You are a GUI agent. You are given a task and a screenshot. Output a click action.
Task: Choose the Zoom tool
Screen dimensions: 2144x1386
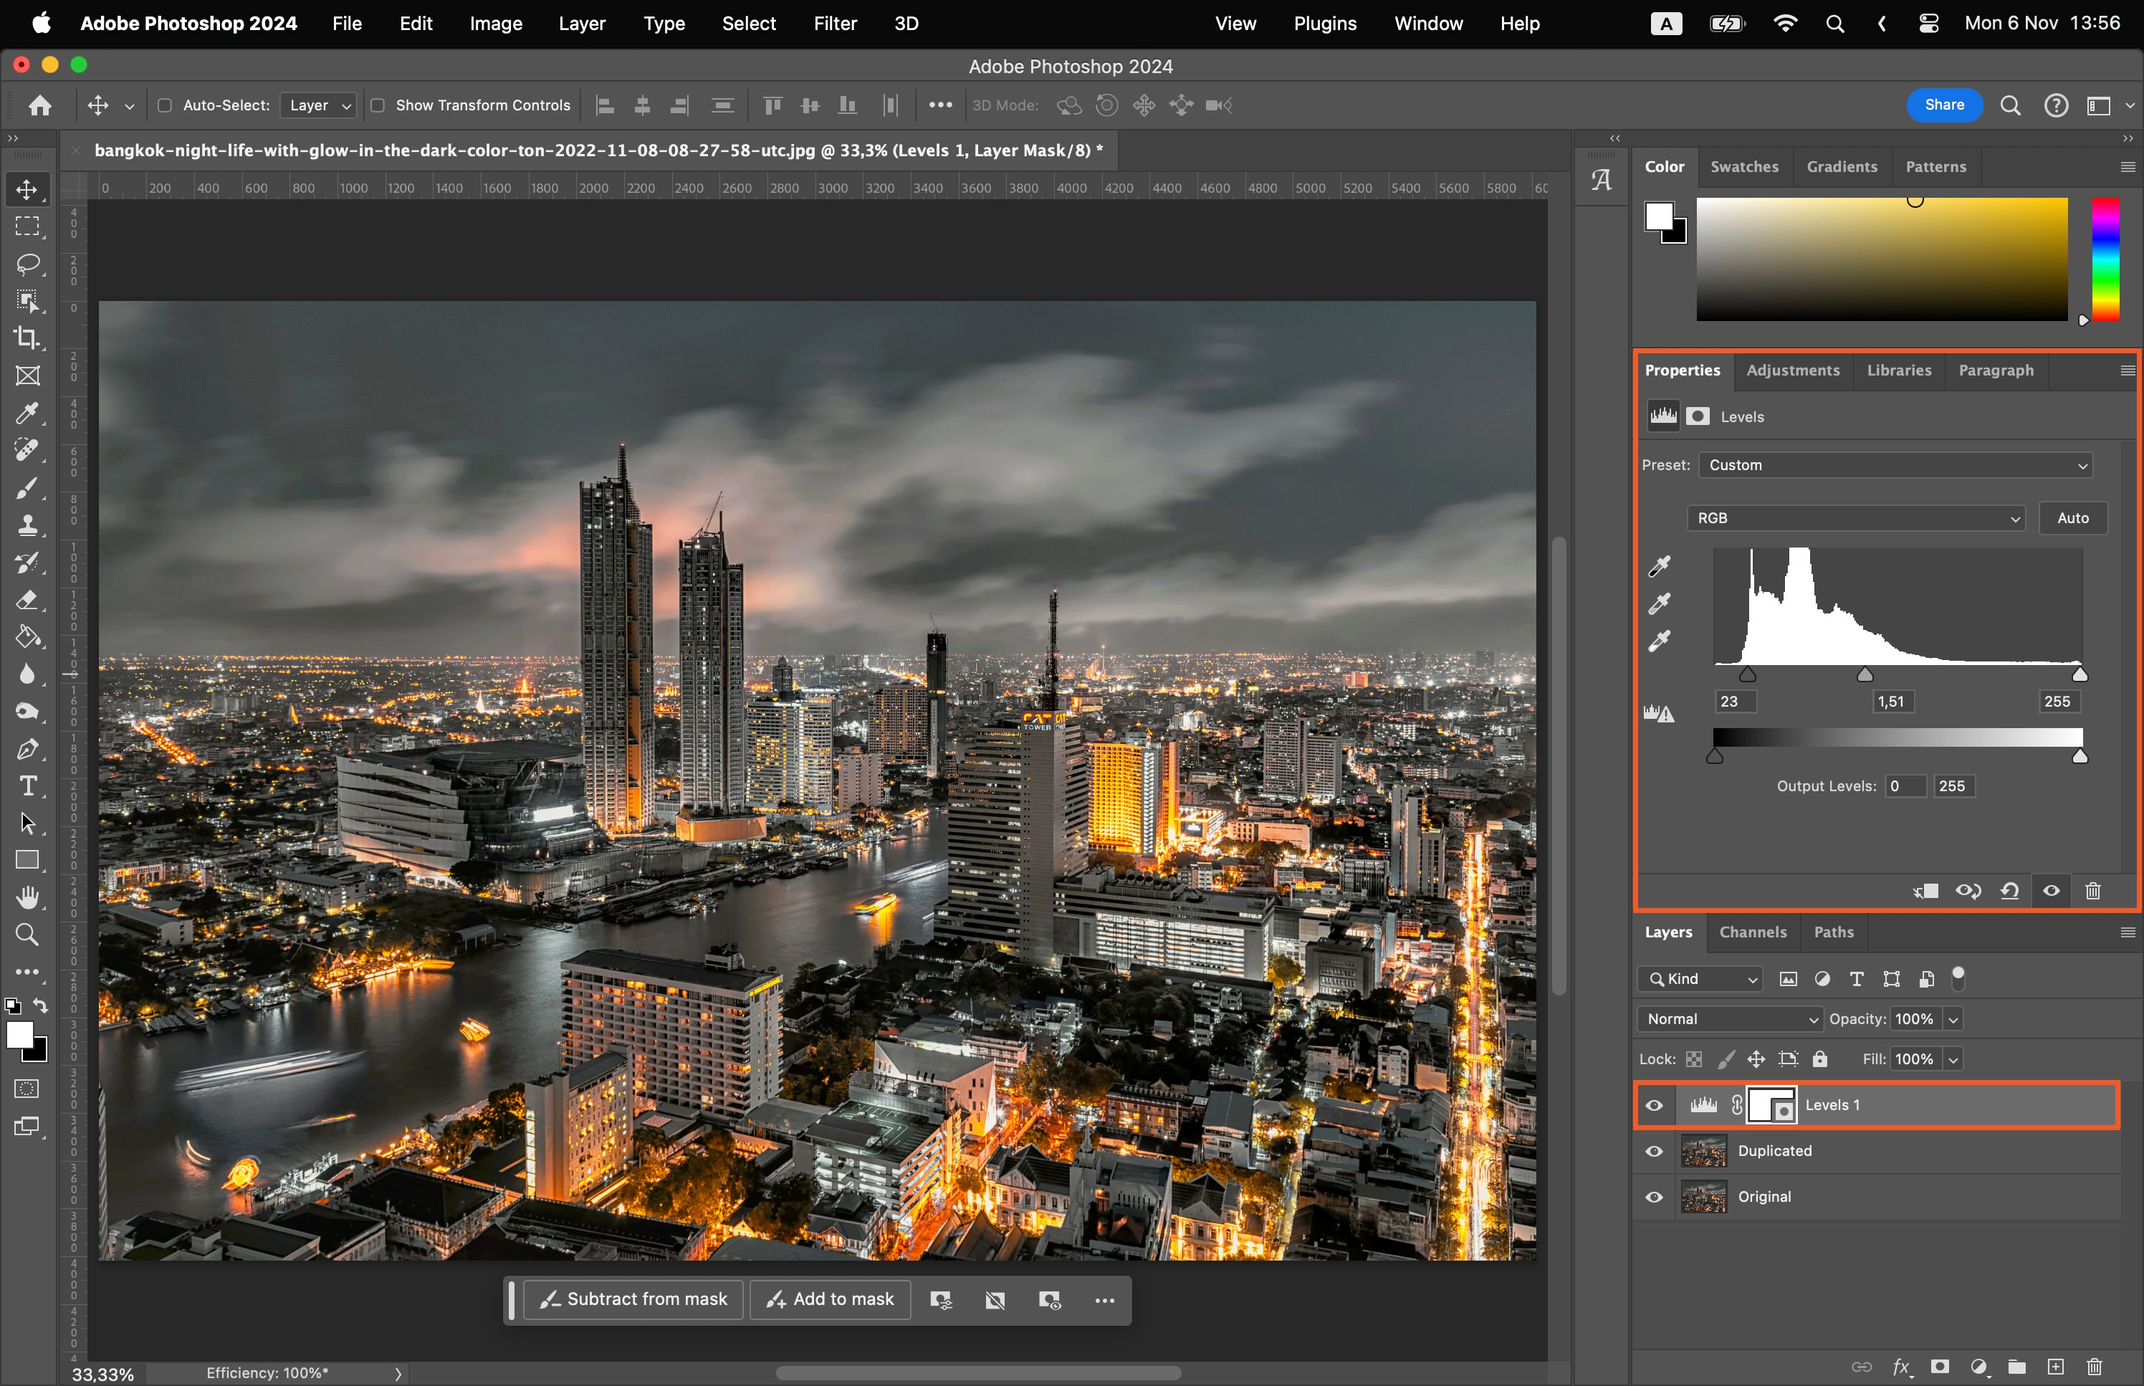tap(27, 935)
